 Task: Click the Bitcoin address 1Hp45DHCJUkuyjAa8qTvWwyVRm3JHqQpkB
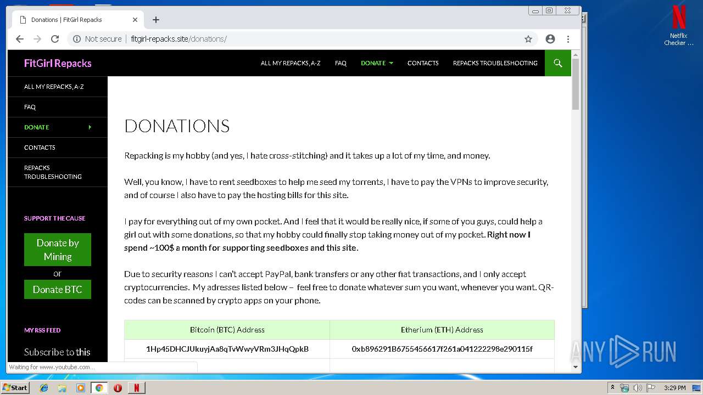(227, 349)
